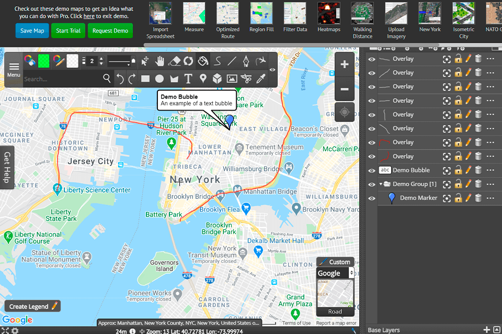Open the Custom basemap option

click(335, 262)
